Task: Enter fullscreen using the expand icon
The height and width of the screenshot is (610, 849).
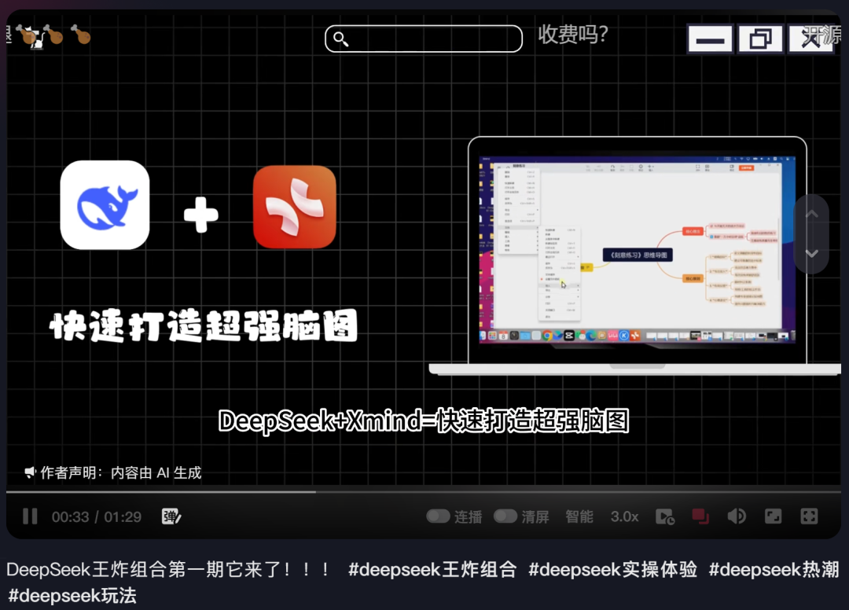Action: point(809,516)
